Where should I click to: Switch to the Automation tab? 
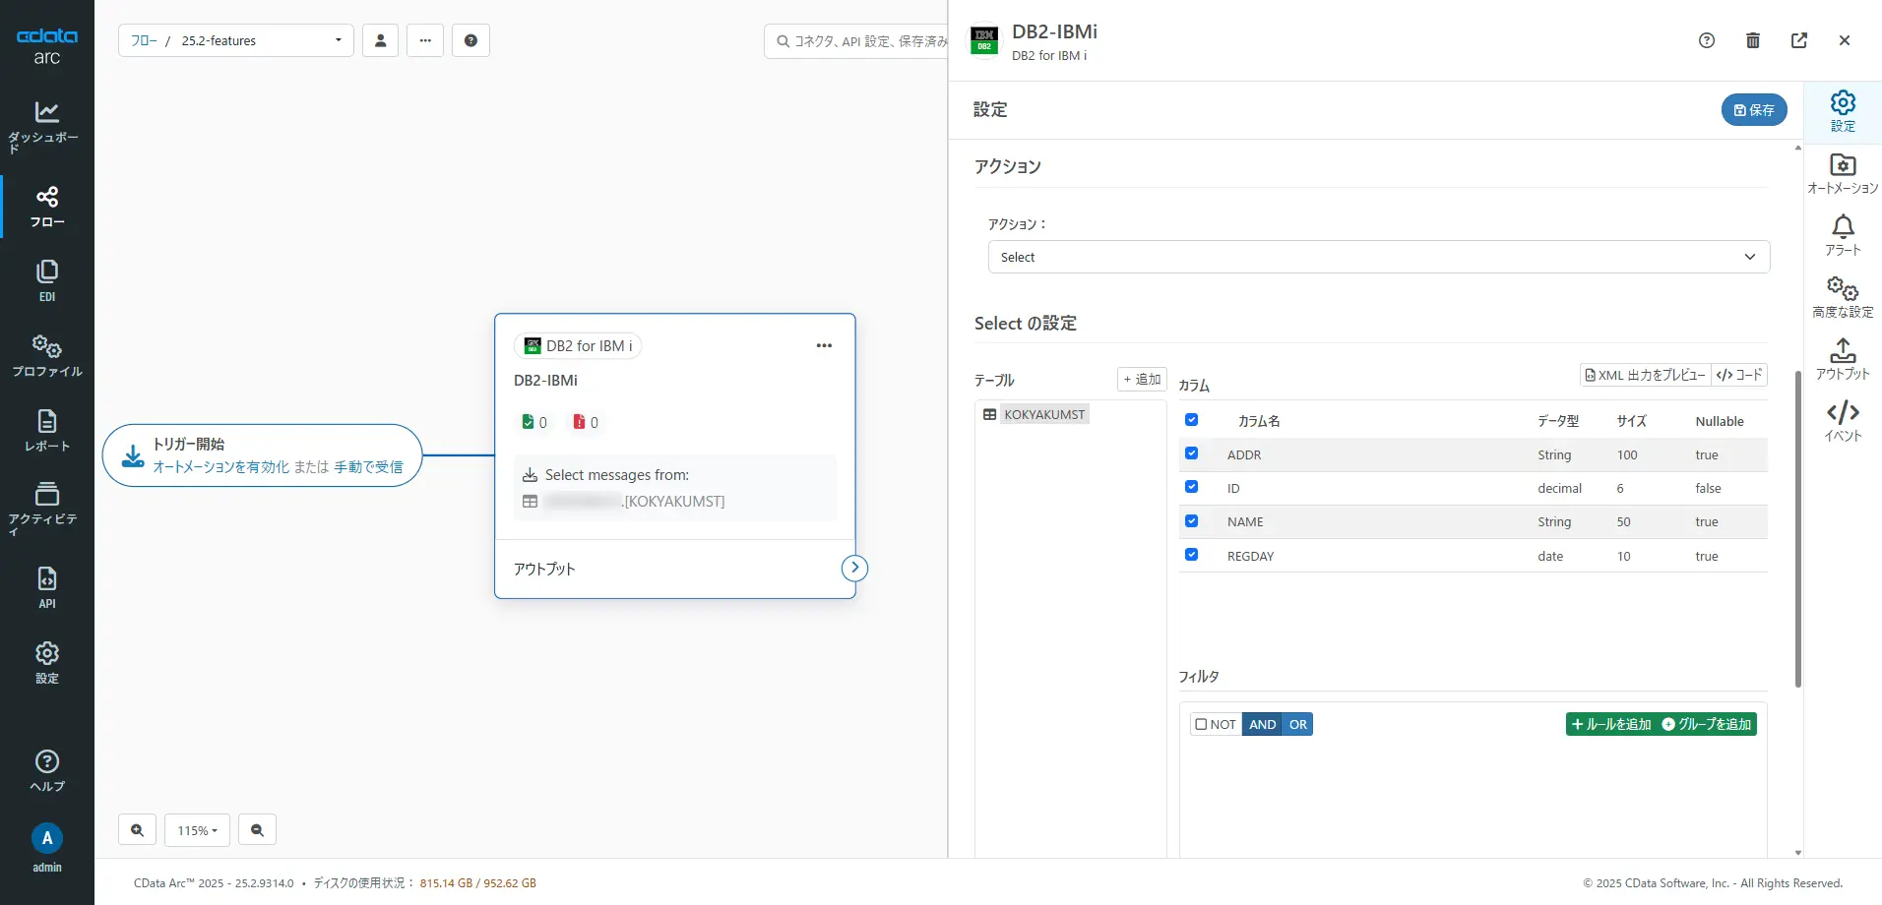[x=1842, y=173]
